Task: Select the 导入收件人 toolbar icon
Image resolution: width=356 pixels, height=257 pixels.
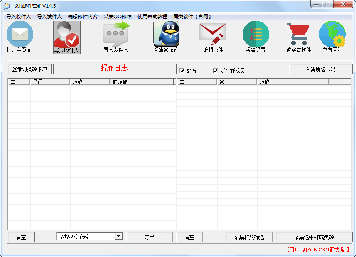Action: pyautogui.click(x=67, y=35)
